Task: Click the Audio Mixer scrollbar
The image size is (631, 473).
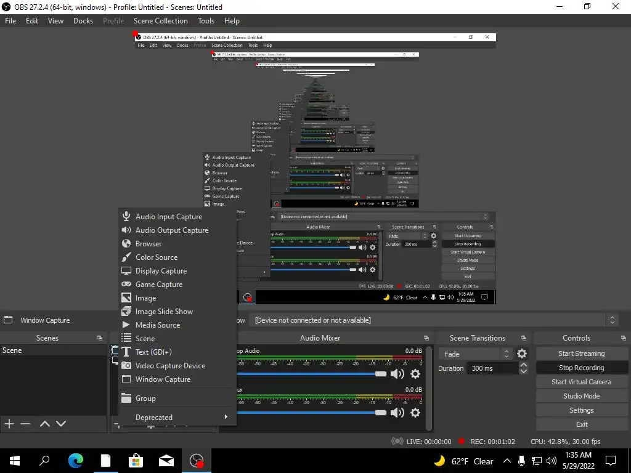Action: (x=429, y=387)
